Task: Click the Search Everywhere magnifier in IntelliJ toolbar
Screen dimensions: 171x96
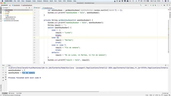Action: pyautogui.click(x=170, y=5)
